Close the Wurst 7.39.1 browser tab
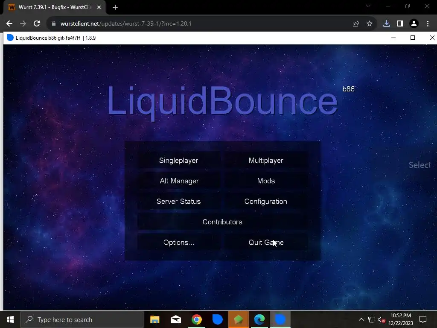 pyautogui.click(x=99, y=7)
